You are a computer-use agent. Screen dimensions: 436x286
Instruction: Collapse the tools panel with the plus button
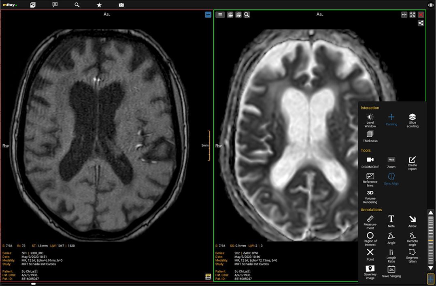(431, 279)
